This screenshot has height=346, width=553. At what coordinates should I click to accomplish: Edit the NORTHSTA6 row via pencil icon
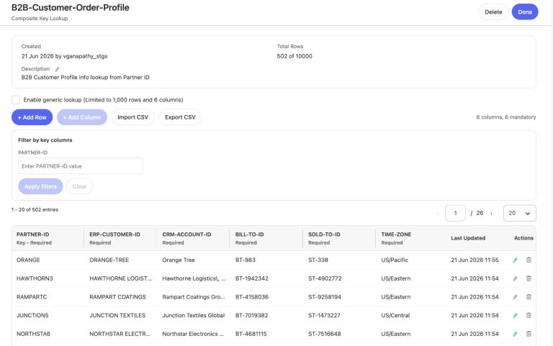click(x=516, y=334)
